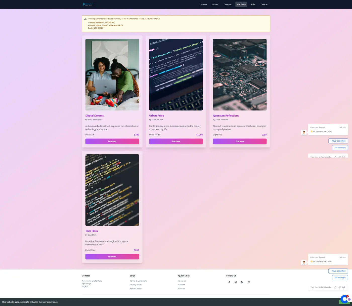Open Courses under Quick Links in footer

182,285
